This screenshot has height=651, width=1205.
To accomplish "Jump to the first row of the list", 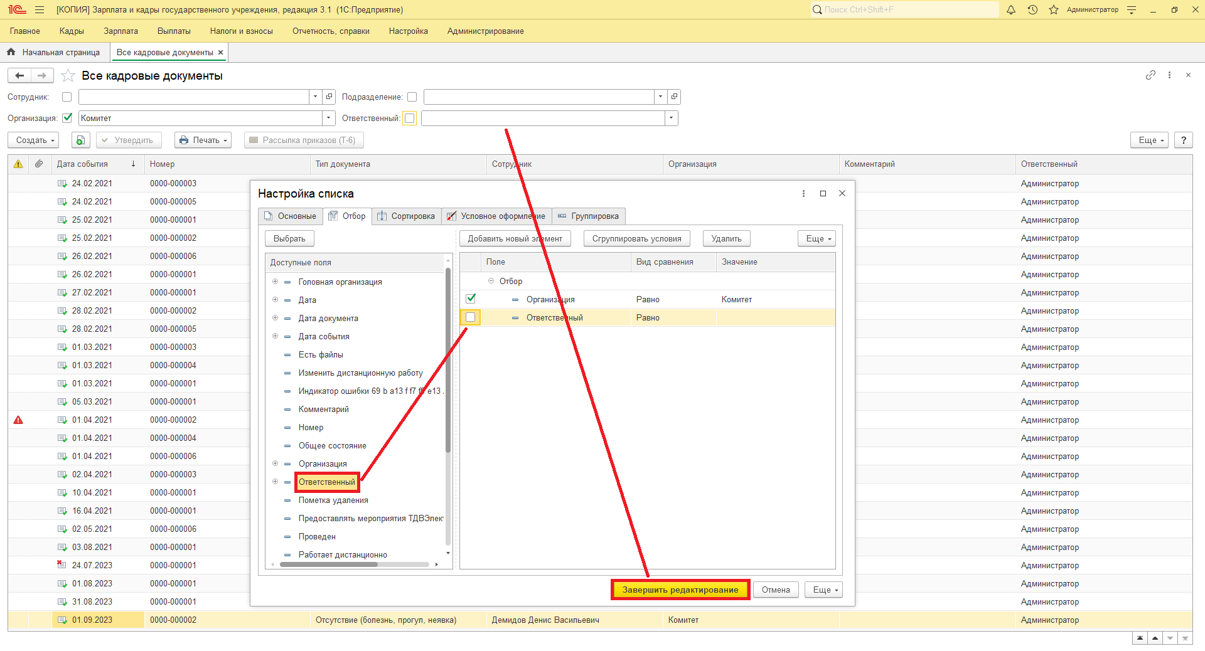I will point(1140,638).
